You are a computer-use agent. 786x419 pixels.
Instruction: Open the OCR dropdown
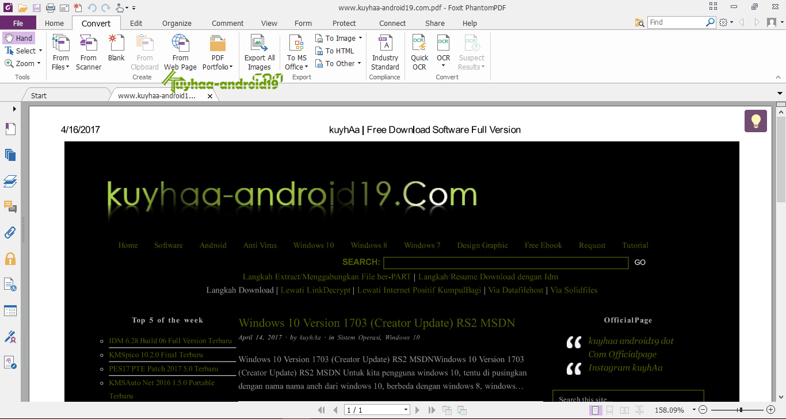pyautogui.click(x=443, y=65)
